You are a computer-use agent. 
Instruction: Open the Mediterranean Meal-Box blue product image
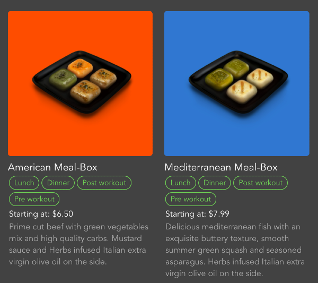(237, 83)
